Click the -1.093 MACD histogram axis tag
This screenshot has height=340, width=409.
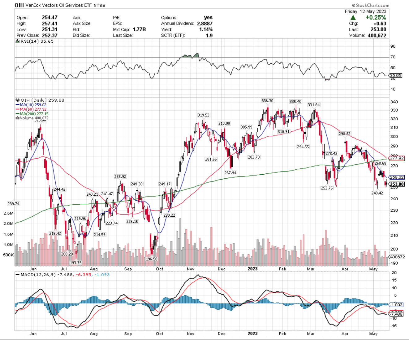pos(397,305)
